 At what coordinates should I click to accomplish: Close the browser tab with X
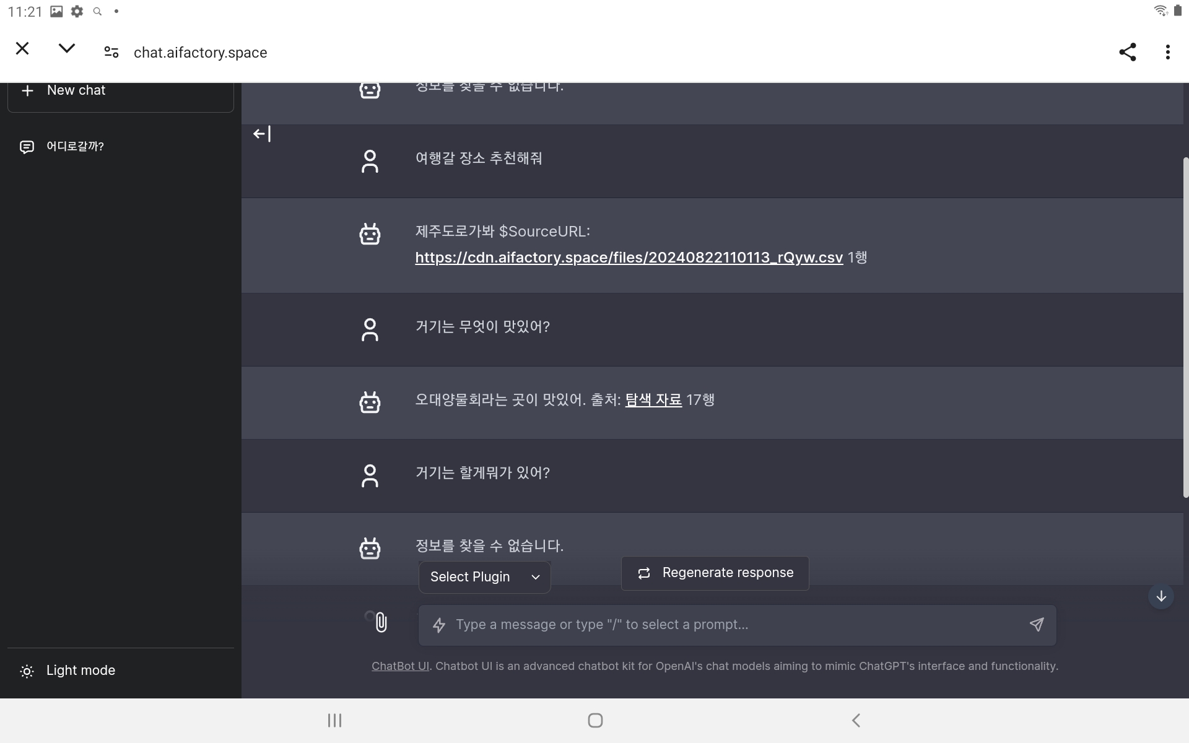(x=22, y=48)
